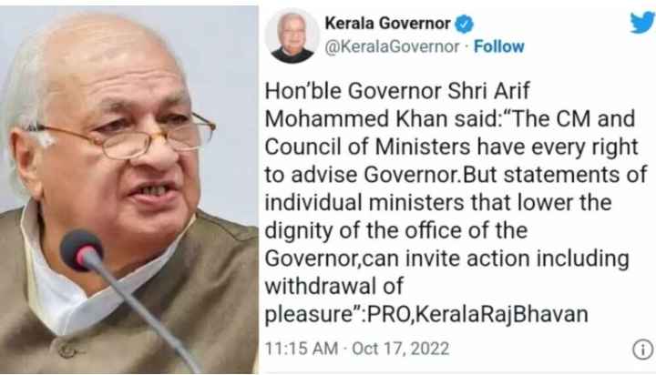This screenshot has width=656, height=375.
Task: Click the Oct 17, 2022 date
Action: 400,349
